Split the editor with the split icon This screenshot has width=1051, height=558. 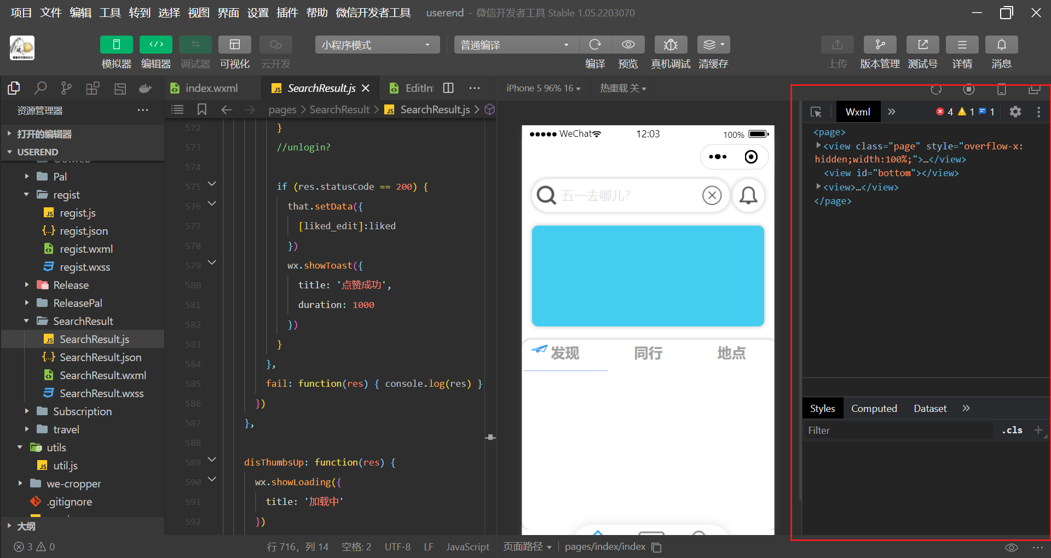pos(448,88)
